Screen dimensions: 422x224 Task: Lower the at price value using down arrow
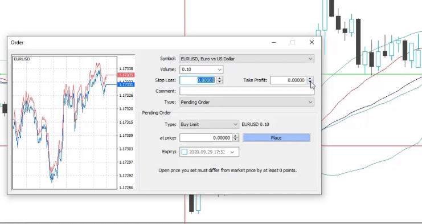(236, 140)
